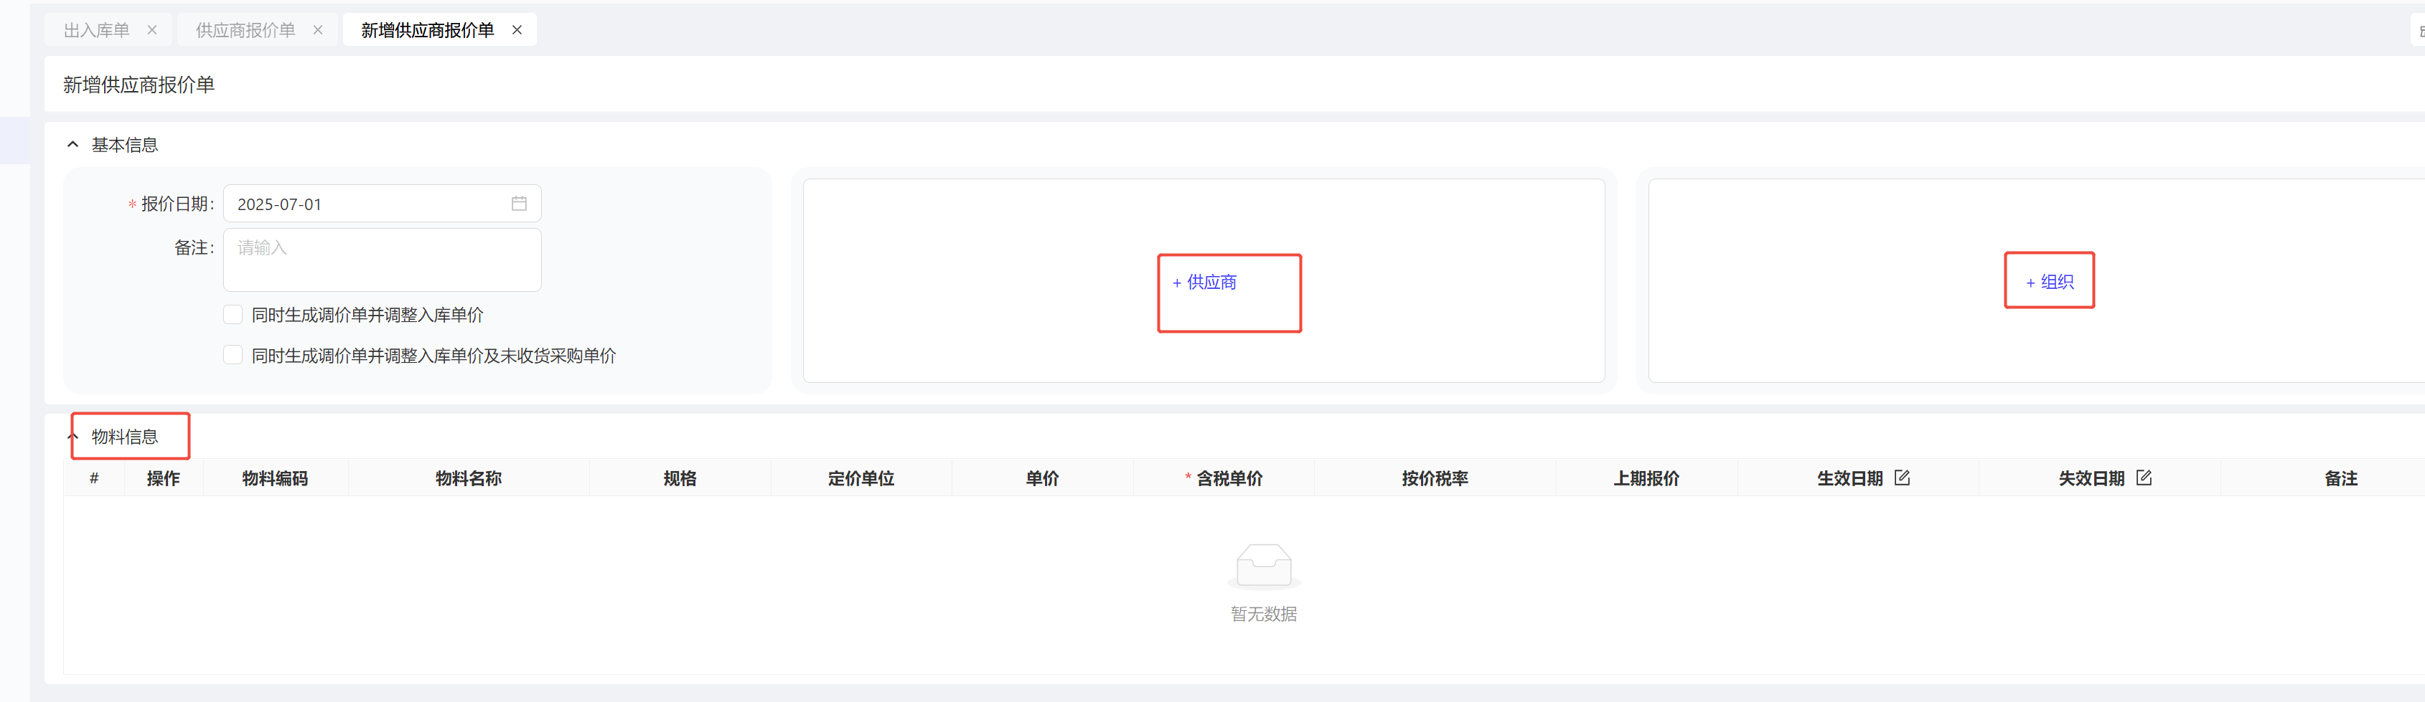The width and height of the screenshot is (2425, 702).
Task: Switch to the 出入库单 tab
Action: pos(96,30)
